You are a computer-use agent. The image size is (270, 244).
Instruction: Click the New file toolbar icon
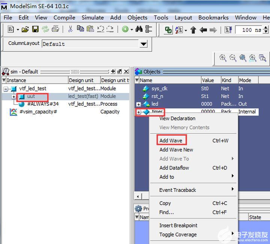[x=11, y=29]
